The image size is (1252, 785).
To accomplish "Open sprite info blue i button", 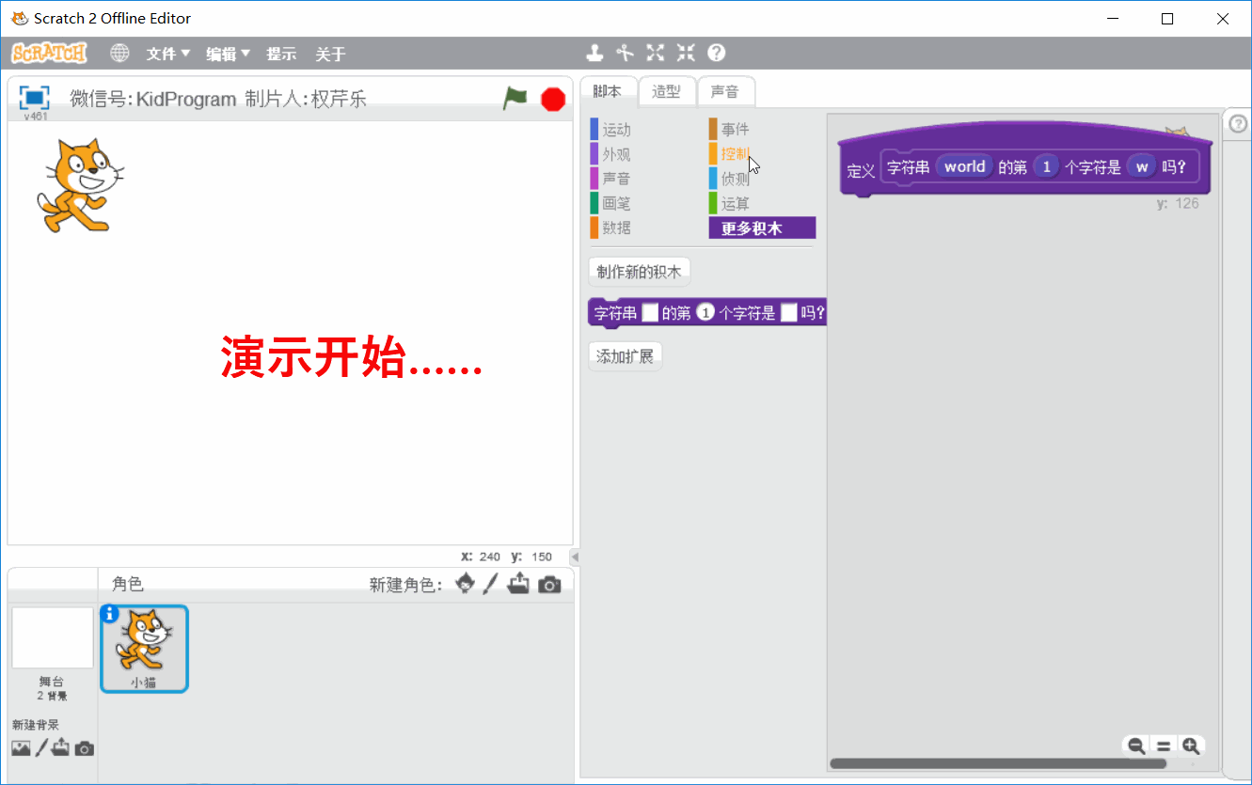I will click(109, 614).
